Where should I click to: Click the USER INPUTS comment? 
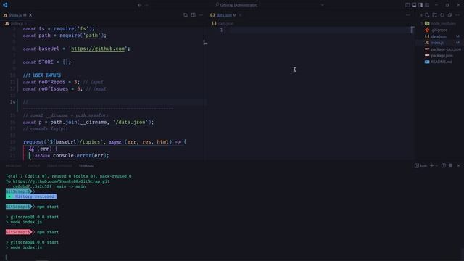pos(42,75)
